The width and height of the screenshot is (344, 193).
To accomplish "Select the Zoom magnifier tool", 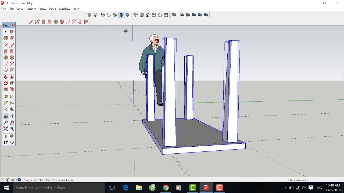I will [x=6, y=123].
